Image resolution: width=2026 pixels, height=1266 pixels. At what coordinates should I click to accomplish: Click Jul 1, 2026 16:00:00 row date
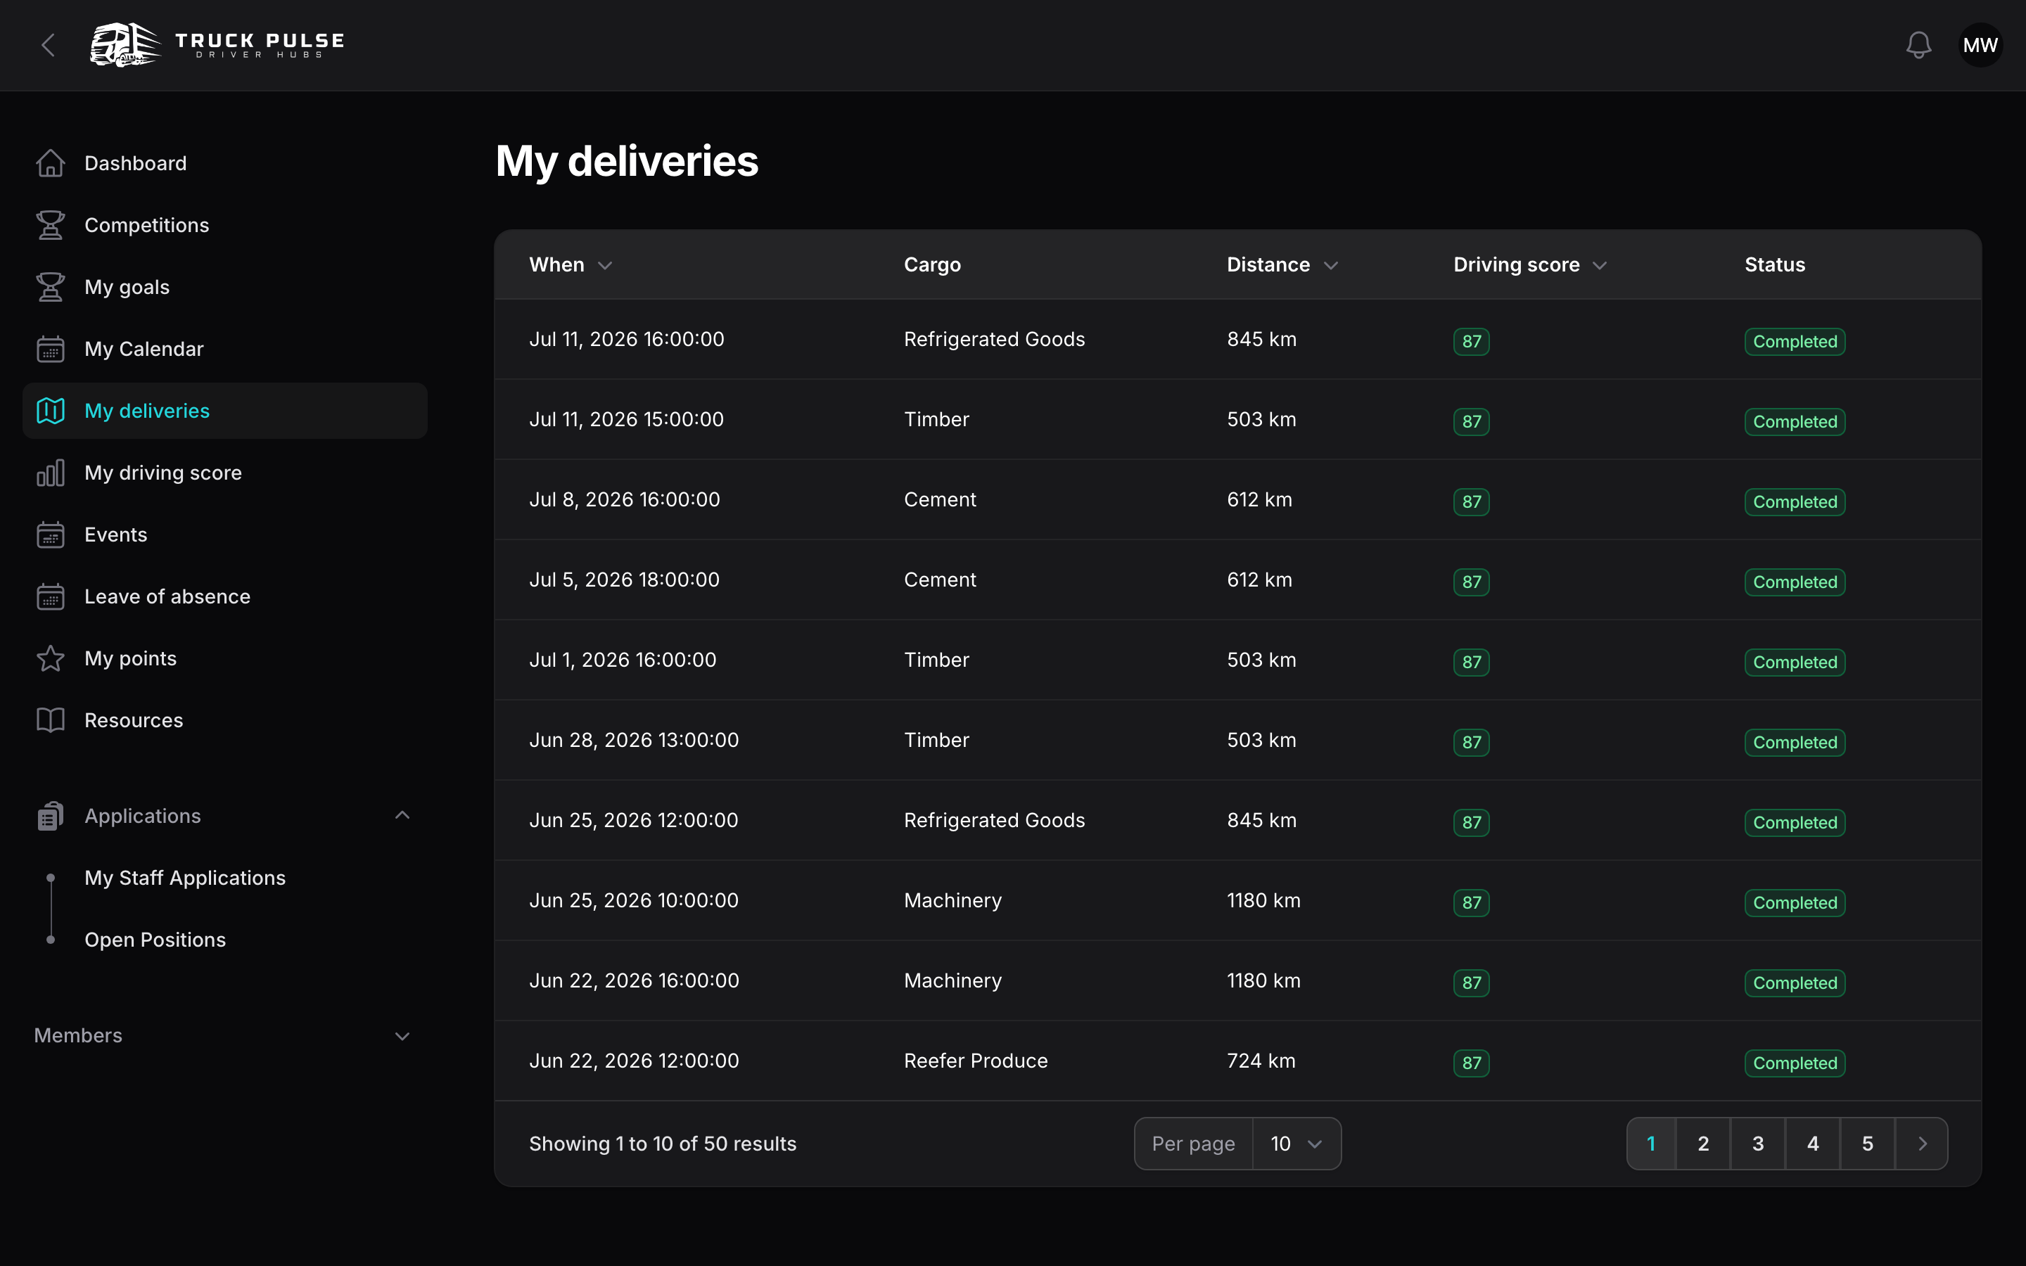[623, 660]
